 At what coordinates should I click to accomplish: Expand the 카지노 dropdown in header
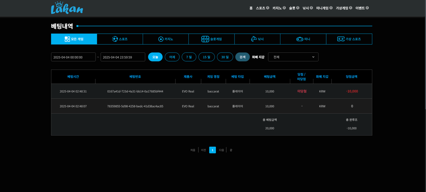click(x=279, y=8)
